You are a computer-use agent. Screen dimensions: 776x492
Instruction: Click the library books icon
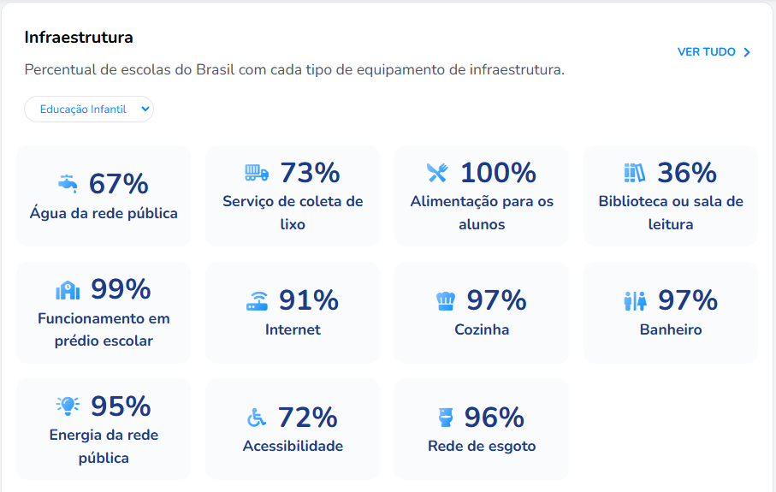click(x=634, y=173)
